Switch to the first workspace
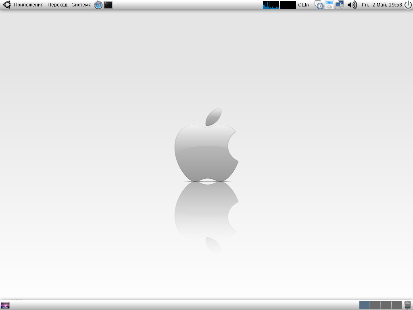 pos(365,305)
